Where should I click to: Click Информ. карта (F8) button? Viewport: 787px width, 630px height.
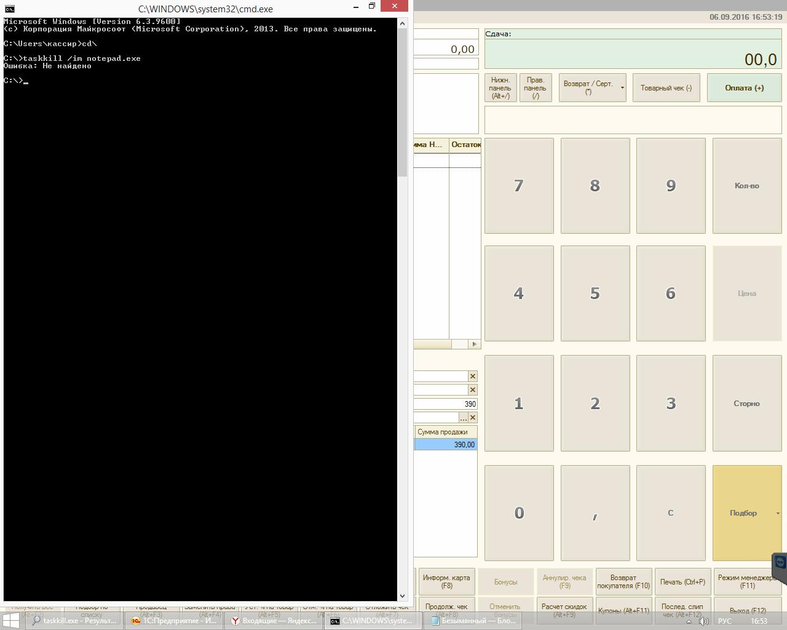[446, 581]
